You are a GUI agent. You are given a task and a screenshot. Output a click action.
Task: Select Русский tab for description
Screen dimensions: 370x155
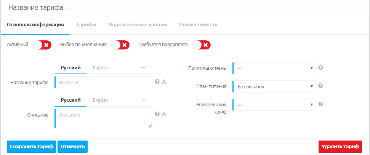tap(70, 100)
